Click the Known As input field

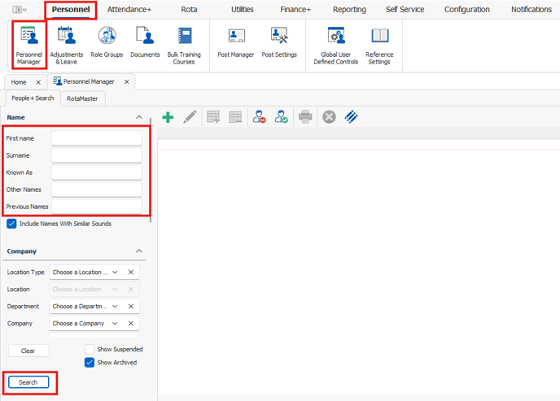96,172
